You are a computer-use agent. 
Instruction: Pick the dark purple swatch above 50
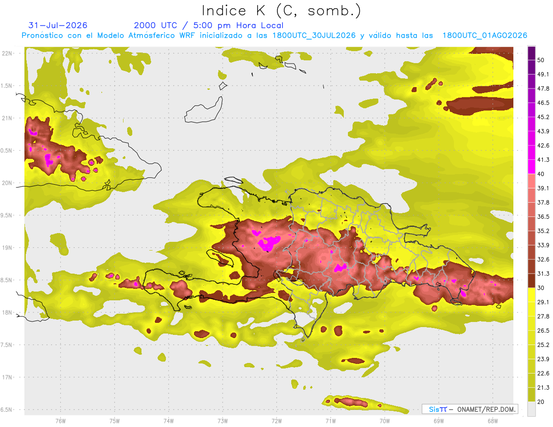pos(532,53)
